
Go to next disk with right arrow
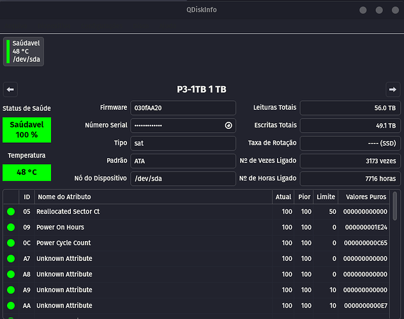[x=393, y=89]
